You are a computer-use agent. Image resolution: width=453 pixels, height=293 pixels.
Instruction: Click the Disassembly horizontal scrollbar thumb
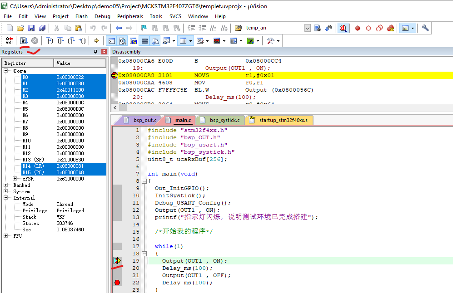point(123,107)
